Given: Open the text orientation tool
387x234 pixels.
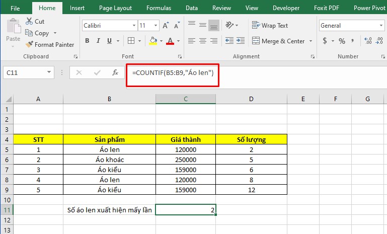Looking at the screenshot, I should coord(229,25).
